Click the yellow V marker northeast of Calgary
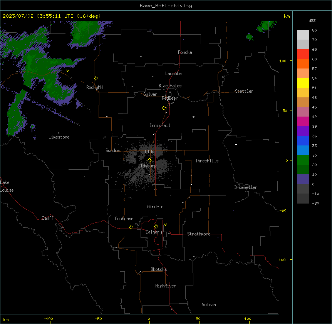Viewport: 332px width, 324px height. 165,225
